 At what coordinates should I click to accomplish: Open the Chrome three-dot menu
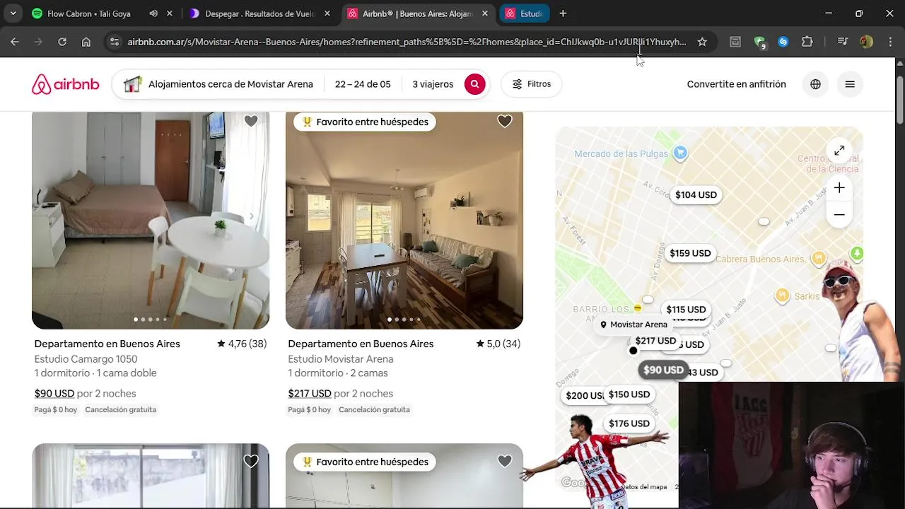pyautogui.click(x=889, y=42)
